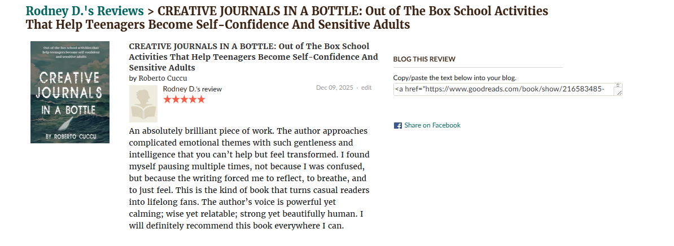The height and width of the screenshot is (246, 674).
Task: Click the blog code box resize handle
Action: pos(619,92)
